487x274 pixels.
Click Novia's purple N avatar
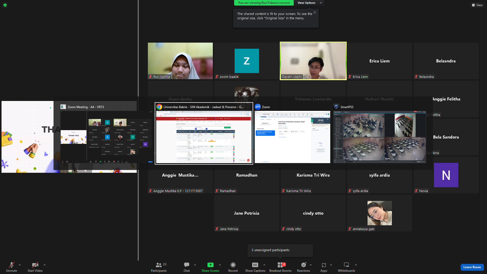(x=446, y=175)
